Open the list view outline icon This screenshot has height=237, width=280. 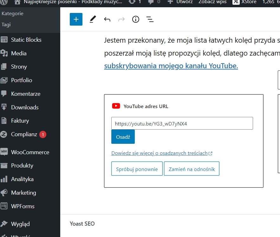pyautogui.click(x=150, y=19)
